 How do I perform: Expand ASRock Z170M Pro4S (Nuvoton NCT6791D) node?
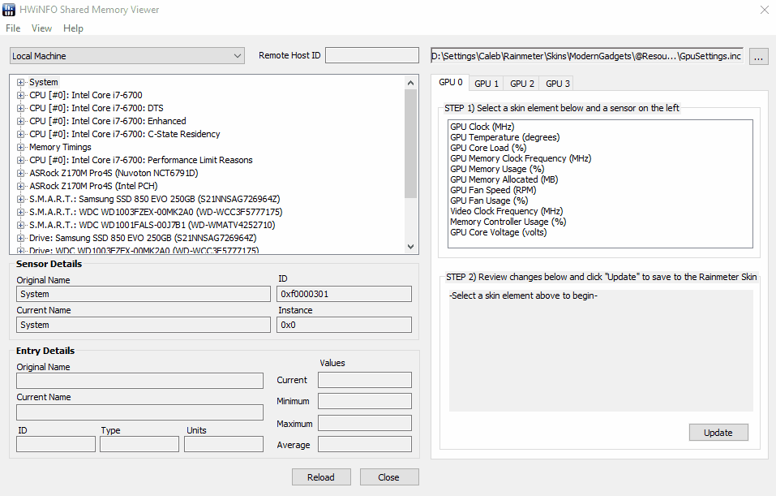point(20,173)
